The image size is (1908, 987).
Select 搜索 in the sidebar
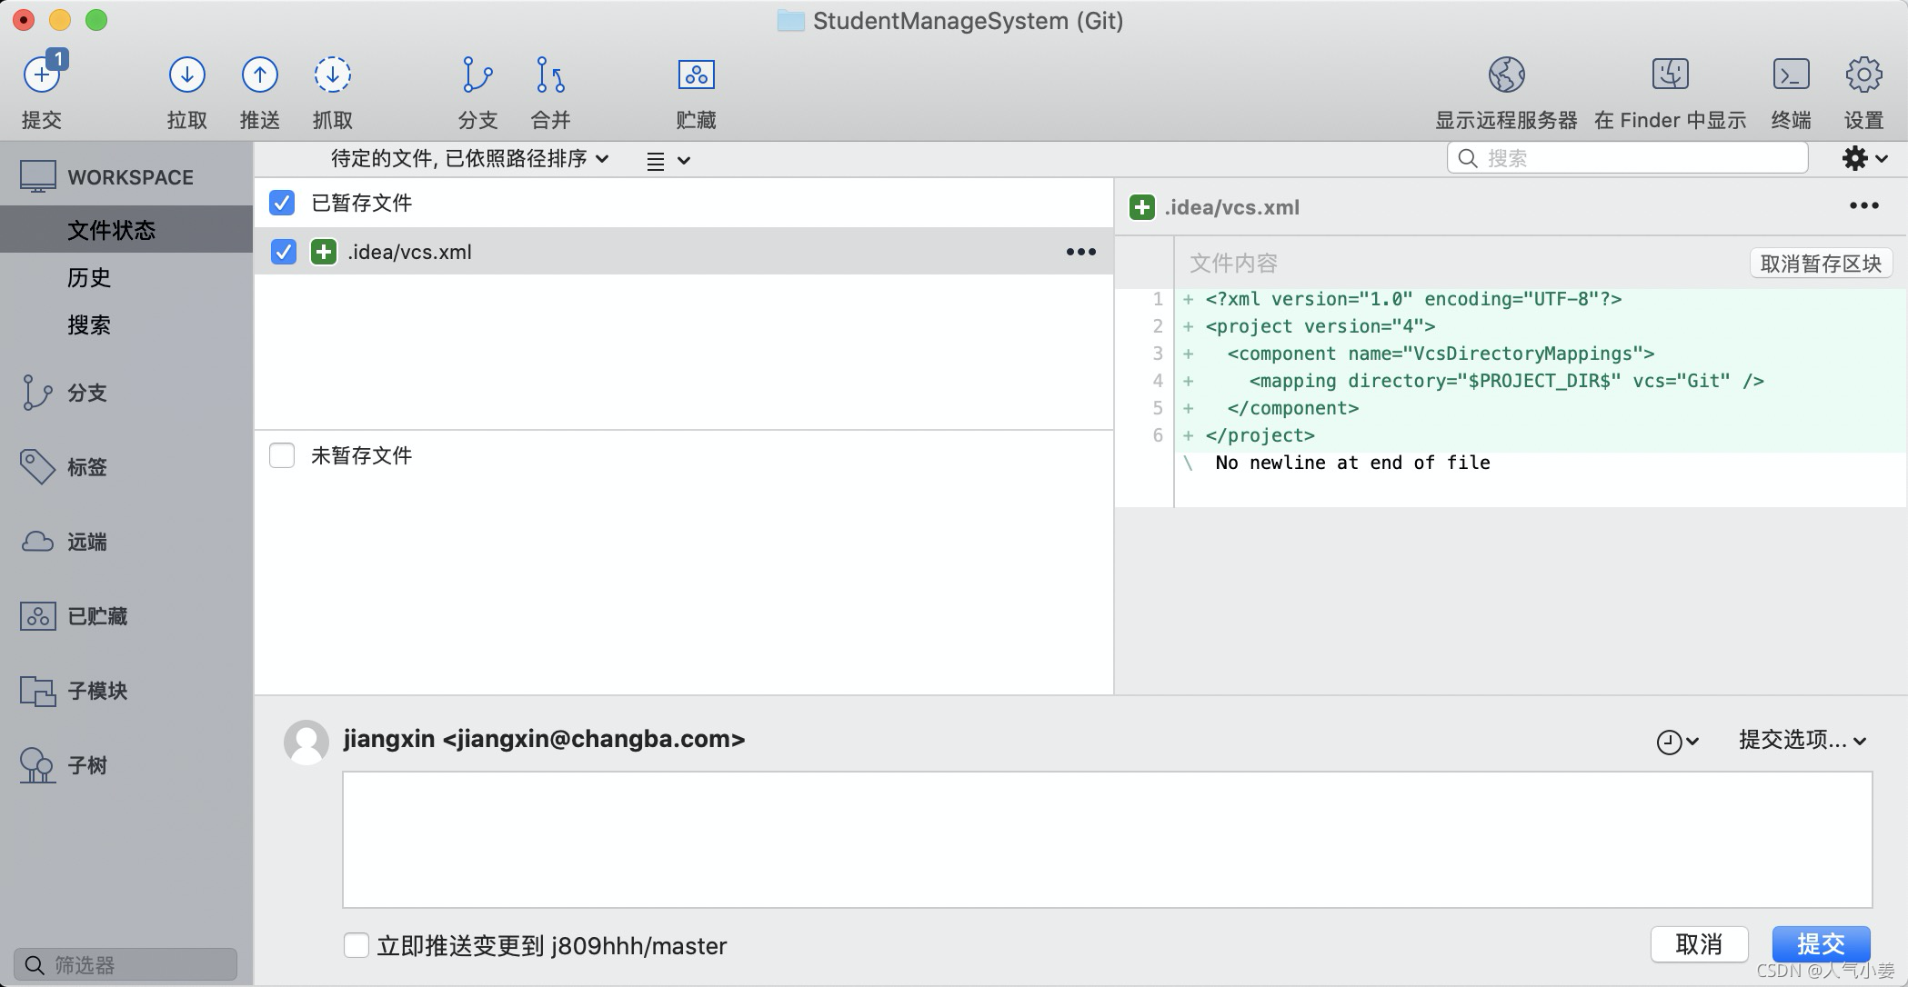[89, 325]
